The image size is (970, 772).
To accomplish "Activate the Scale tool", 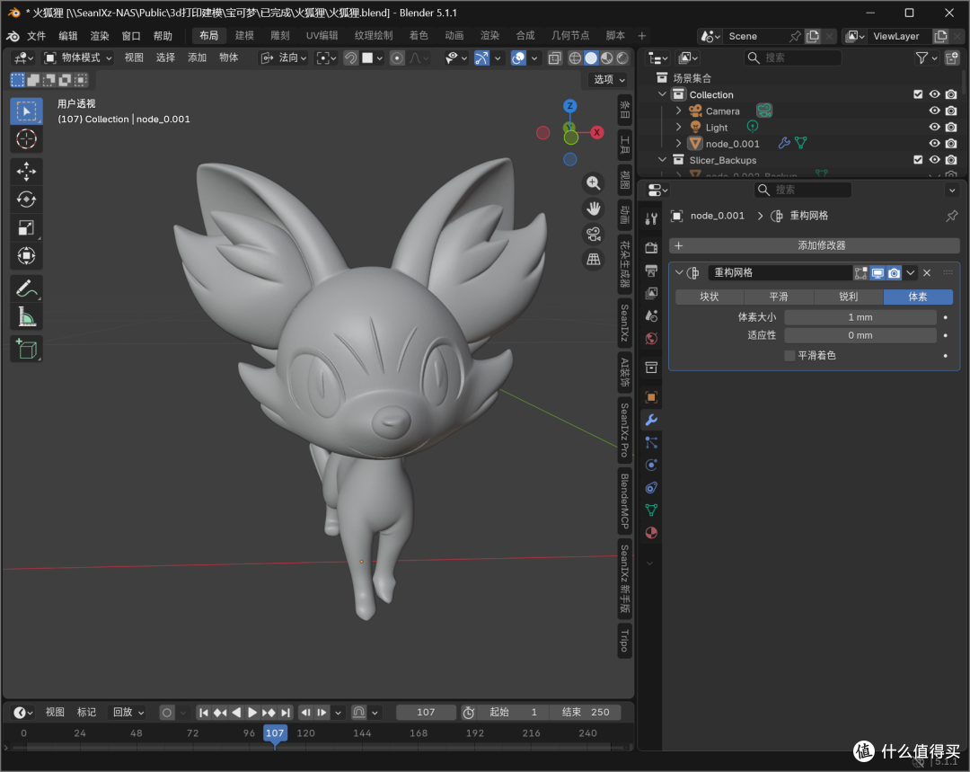I will (26, 227).
